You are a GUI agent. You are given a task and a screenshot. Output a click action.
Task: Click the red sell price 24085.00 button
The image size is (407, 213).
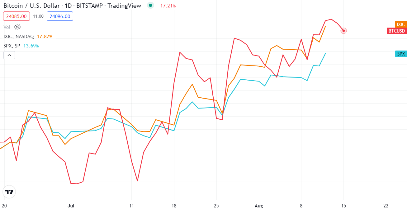[x=17, y=16]
